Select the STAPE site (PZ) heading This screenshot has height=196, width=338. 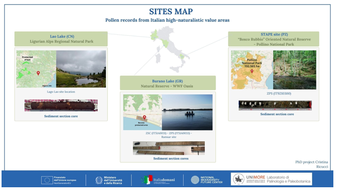click(x=274, y=34)
